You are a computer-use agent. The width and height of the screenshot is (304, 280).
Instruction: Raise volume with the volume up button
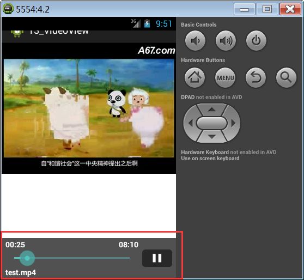pyautogui.click(x=226, y=41)
